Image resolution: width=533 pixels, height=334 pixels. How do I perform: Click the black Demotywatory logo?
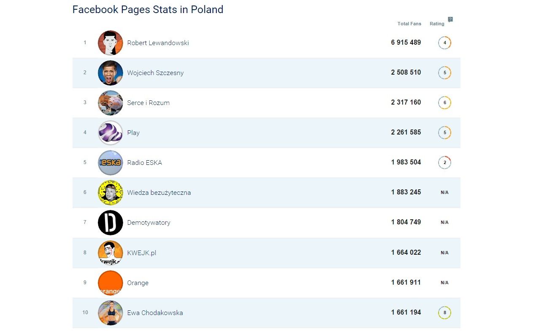110,223
